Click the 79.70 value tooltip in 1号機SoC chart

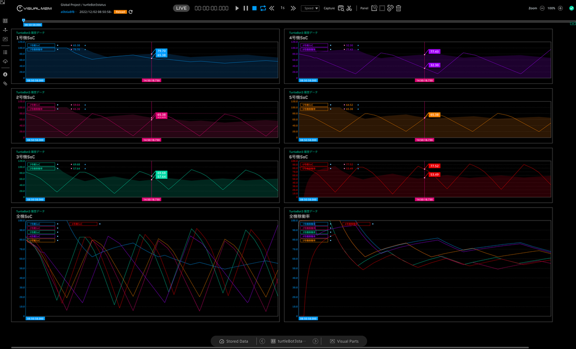[x=161, y=51]
